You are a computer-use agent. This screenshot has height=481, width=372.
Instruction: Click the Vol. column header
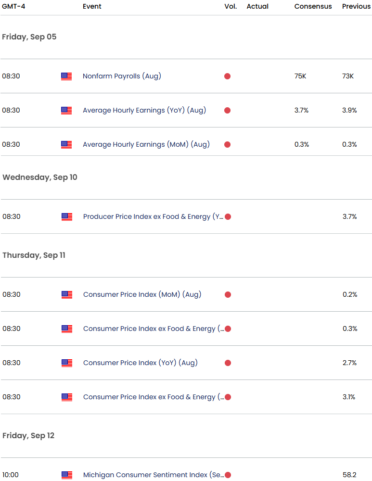point(231,7)
